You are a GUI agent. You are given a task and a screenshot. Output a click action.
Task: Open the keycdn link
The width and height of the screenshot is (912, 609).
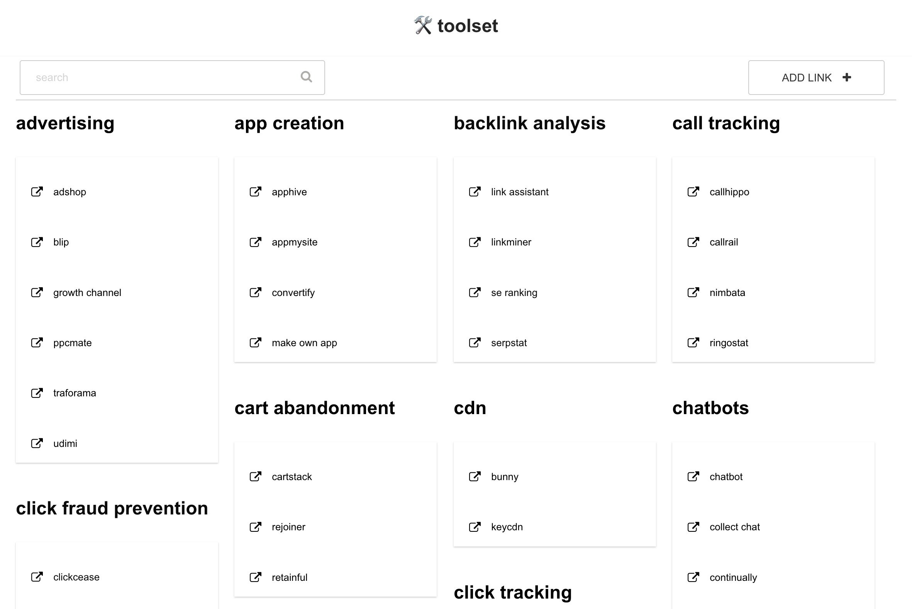[x=507, y=527]
